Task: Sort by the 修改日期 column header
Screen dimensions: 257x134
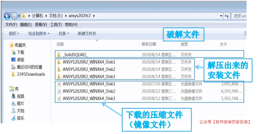Action: pos(149,44)
